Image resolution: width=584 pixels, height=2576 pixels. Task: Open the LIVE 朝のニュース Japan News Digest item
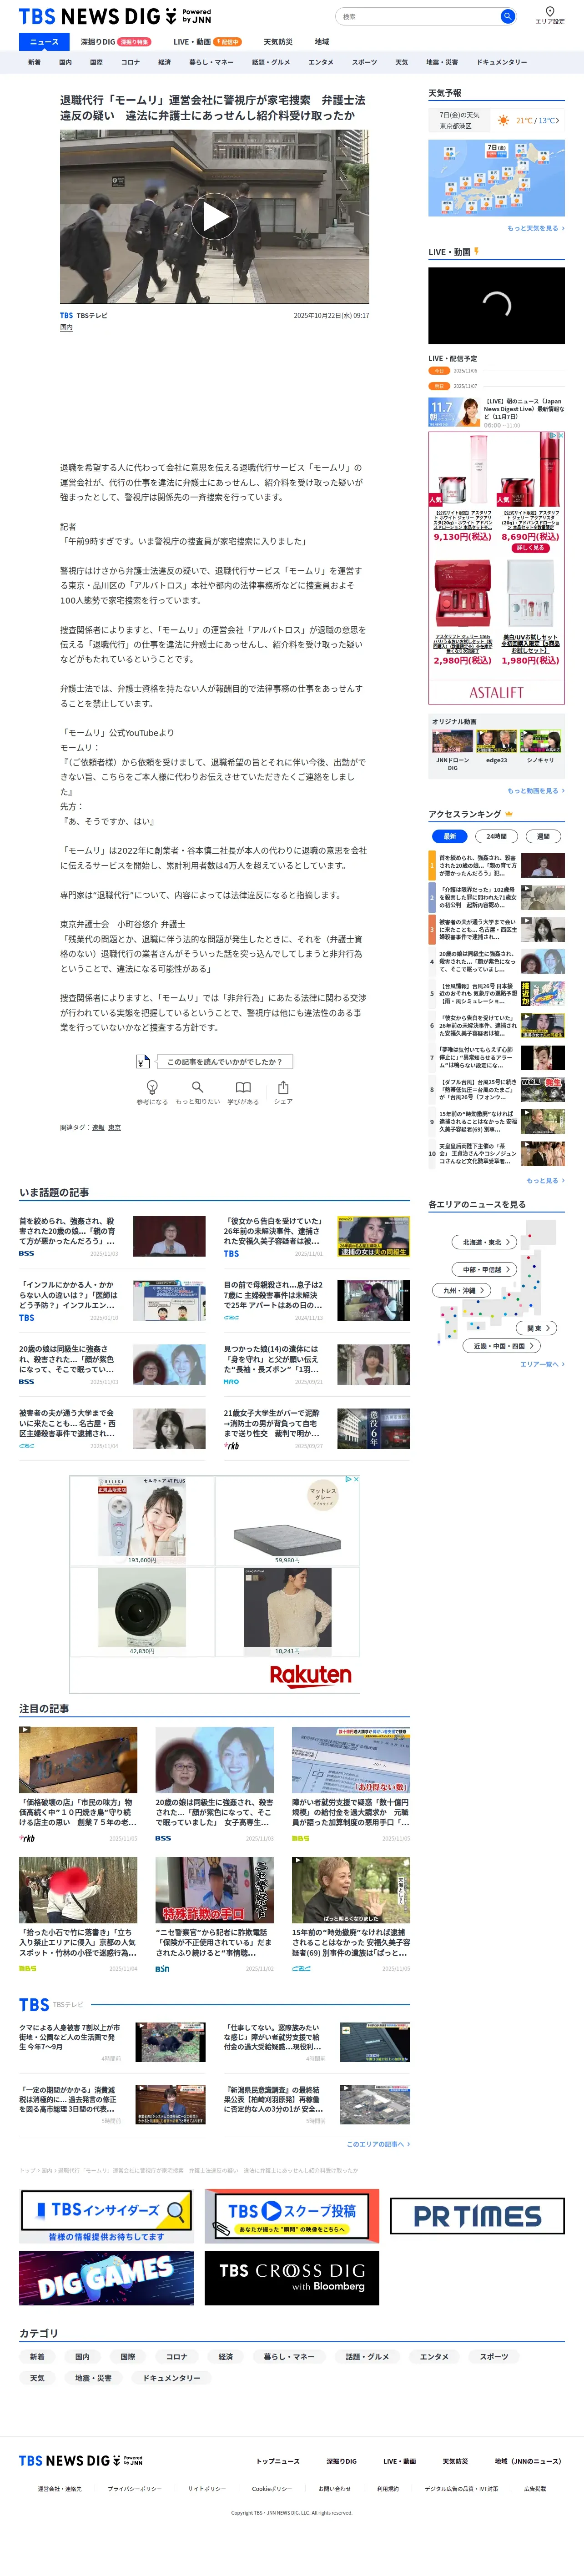click(497, 412)
